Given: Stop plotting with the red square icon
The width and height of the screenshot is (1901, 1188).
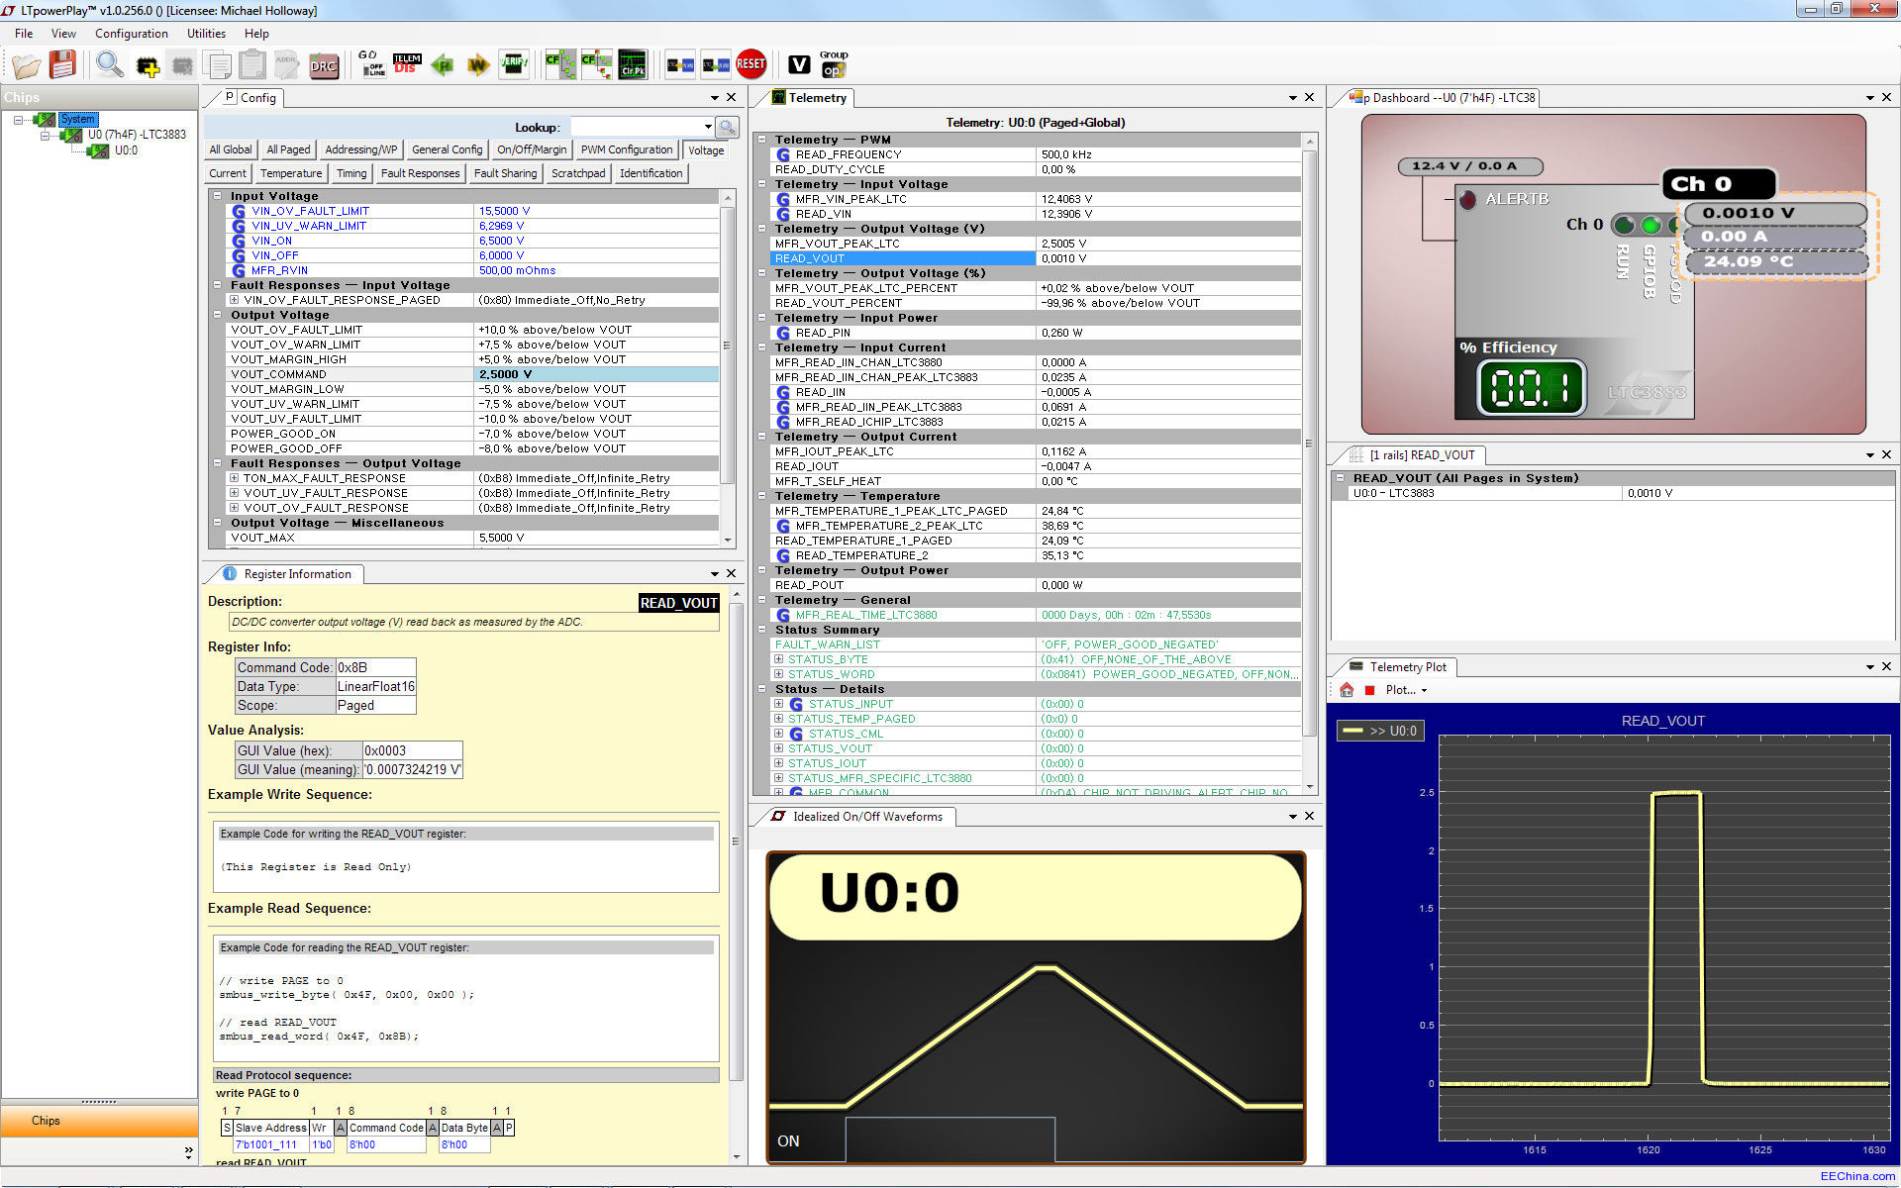Looking at the screenshot, I should [x=1370, y=690].
